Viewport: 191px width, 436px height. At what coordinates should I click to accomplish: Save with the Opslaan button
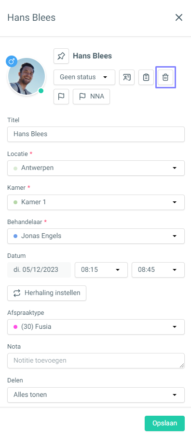tap(164, 423)
